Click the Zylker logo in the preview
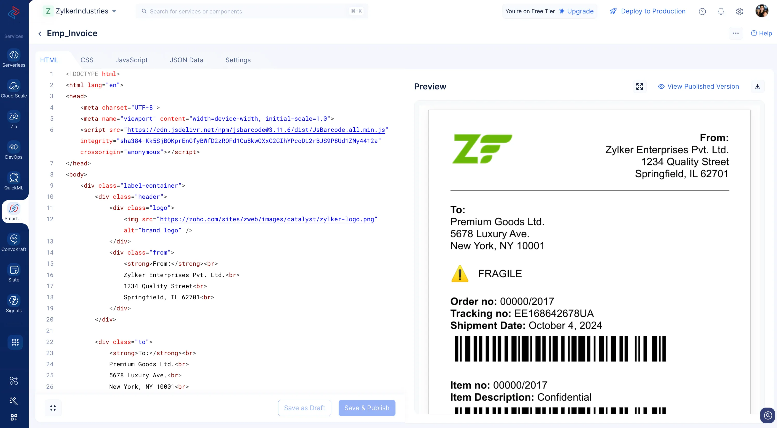This screenshot has width=777, height=428. (x=482, y=149)
